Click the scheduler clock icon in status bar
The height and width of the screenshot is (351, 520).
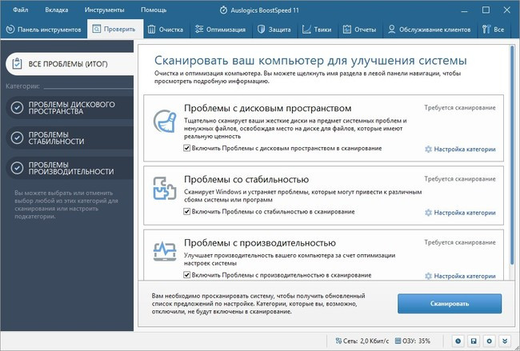click(x=458, y=341)
